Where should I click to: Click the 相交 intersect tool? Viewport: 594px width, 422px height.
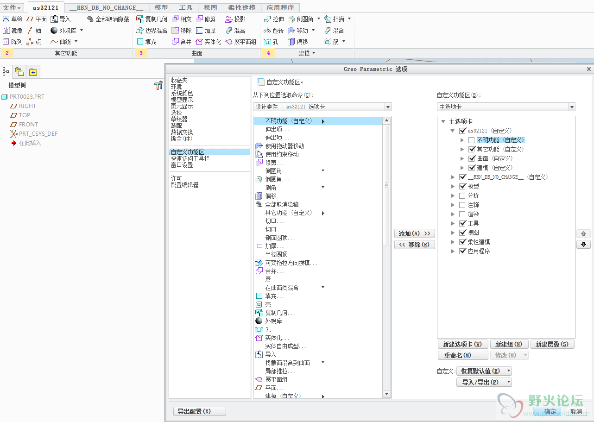(x=182, y=19)
